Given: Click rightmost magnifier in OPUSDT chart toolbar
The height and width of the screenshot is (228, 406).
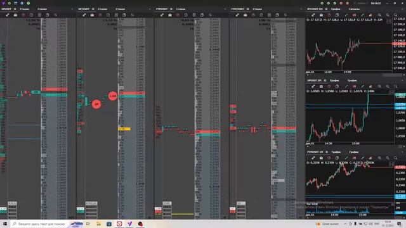Looking at the screenshot, I should pos(395,86).
